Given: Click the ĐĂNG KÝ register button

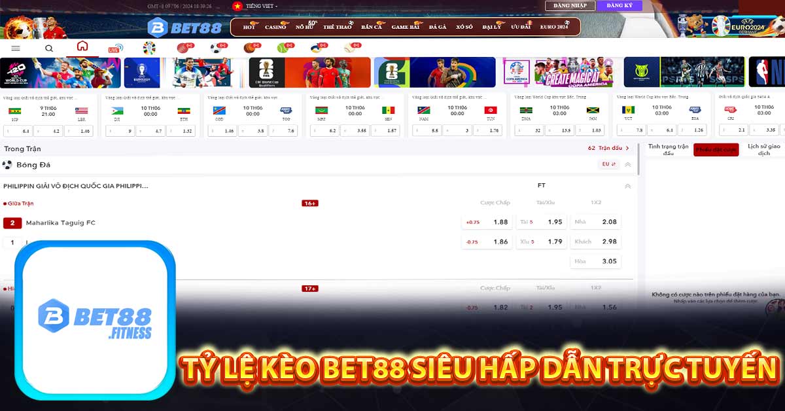Looking at the screenshot, I should click(619, 6).
